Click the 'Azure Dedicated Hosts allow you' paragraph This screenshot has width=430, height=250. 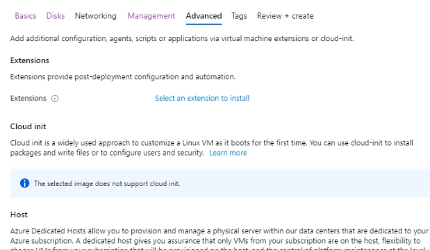pos(220,238)
